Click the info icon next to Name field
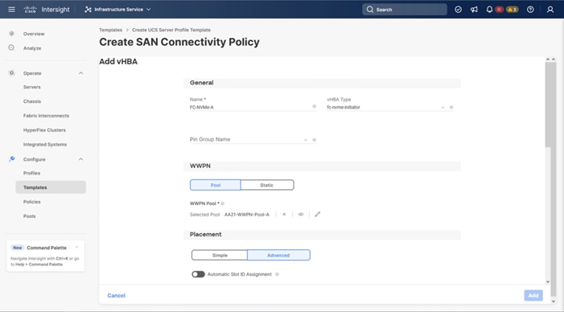This screenshot has width=564, height=312. click(314, 106)
